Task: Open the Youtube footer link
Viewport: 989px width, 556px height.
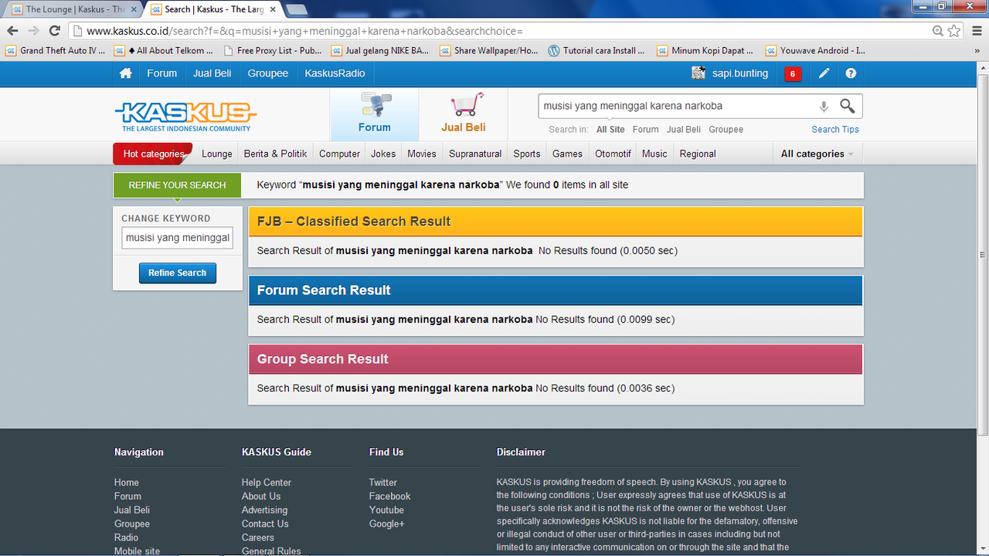Action: pyautogui.click(x=387, y=510)
